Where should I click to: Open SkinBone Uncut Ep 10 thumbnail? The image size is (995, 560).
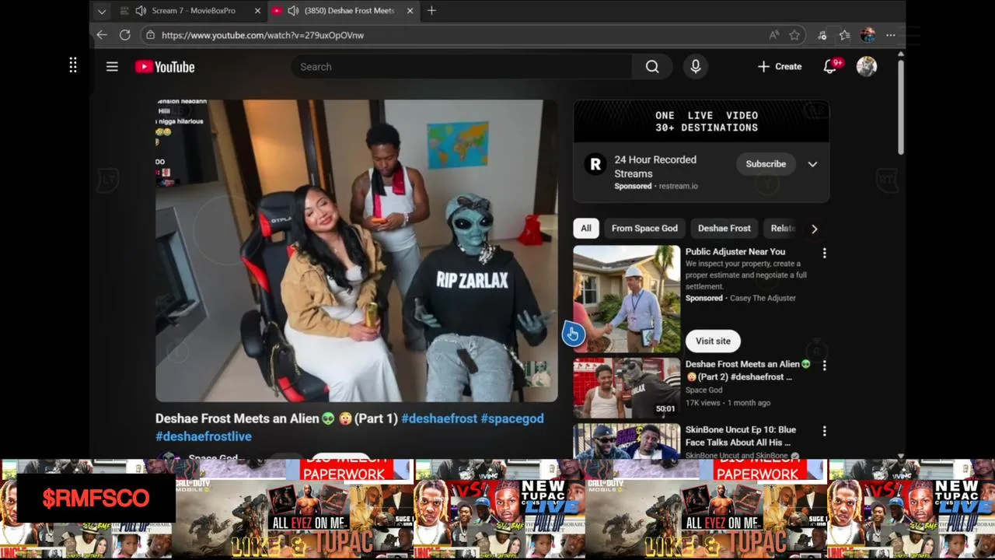627,440
